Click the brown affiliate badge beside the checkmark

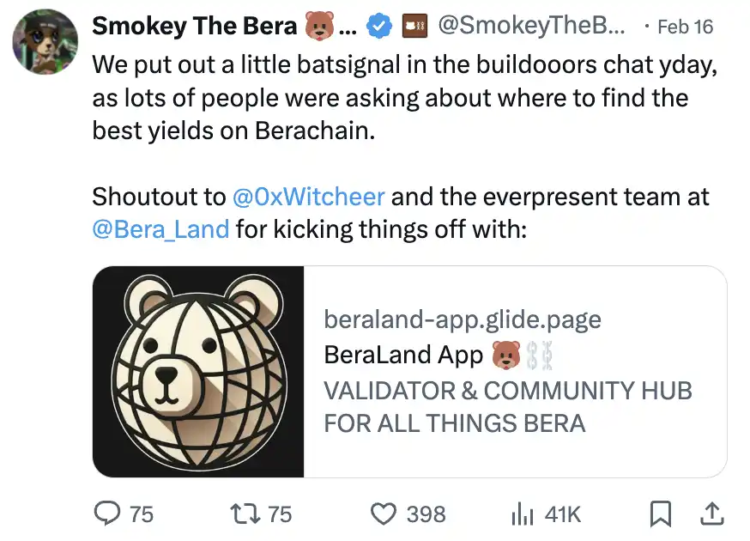point(415,27)
